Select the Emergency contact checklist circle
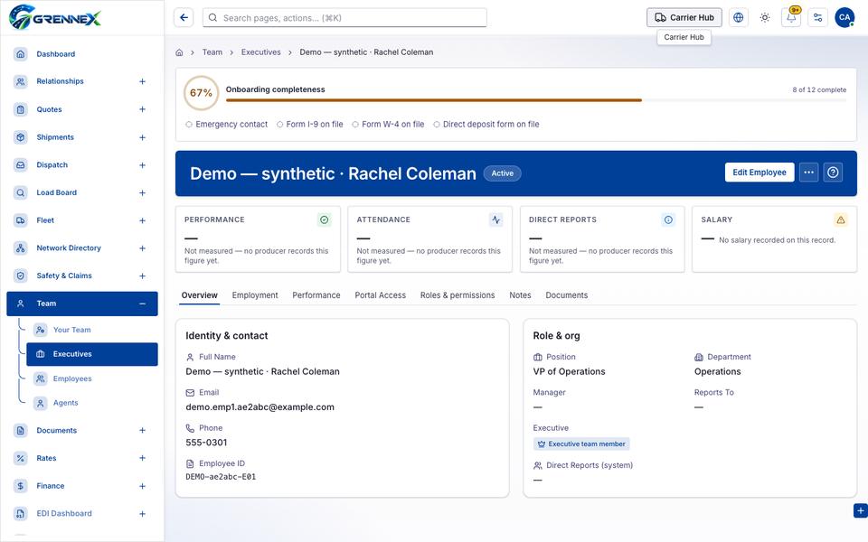 pyautogui.click(x=189, y=125)
